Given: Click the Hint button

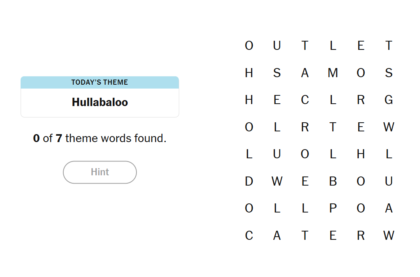Looking at the screenshot, I should (100, 172).
